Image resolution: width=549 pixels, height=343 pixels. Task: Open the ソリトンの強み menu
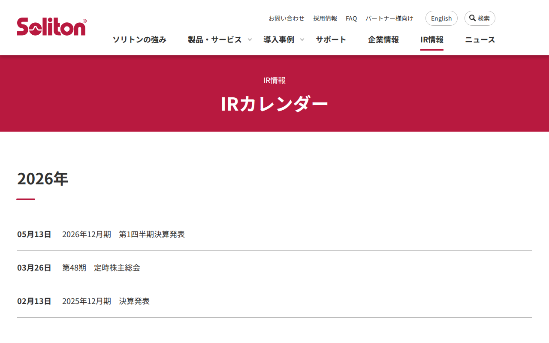point(139,39)
